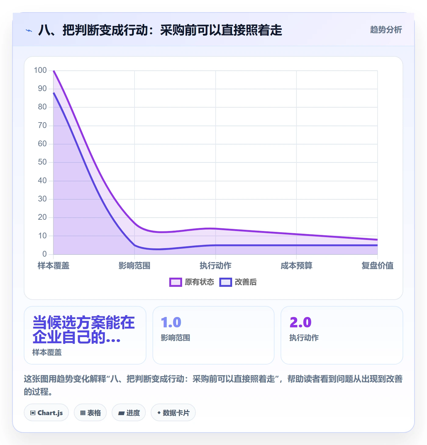The width and height of the screenshot is (427, 445).
Task: Select the 表格 tag text
Action: 94,413
